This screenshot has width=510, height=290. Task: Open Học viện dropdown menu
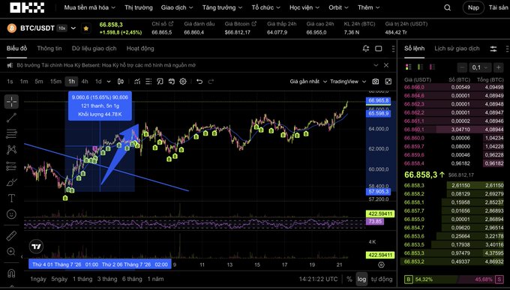pyautogui.click(x=304, y=7)
